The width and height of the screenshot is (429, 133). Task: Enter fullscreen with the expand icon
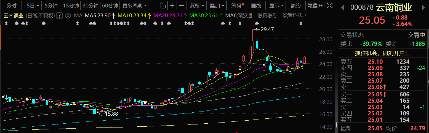coord(329,6)
